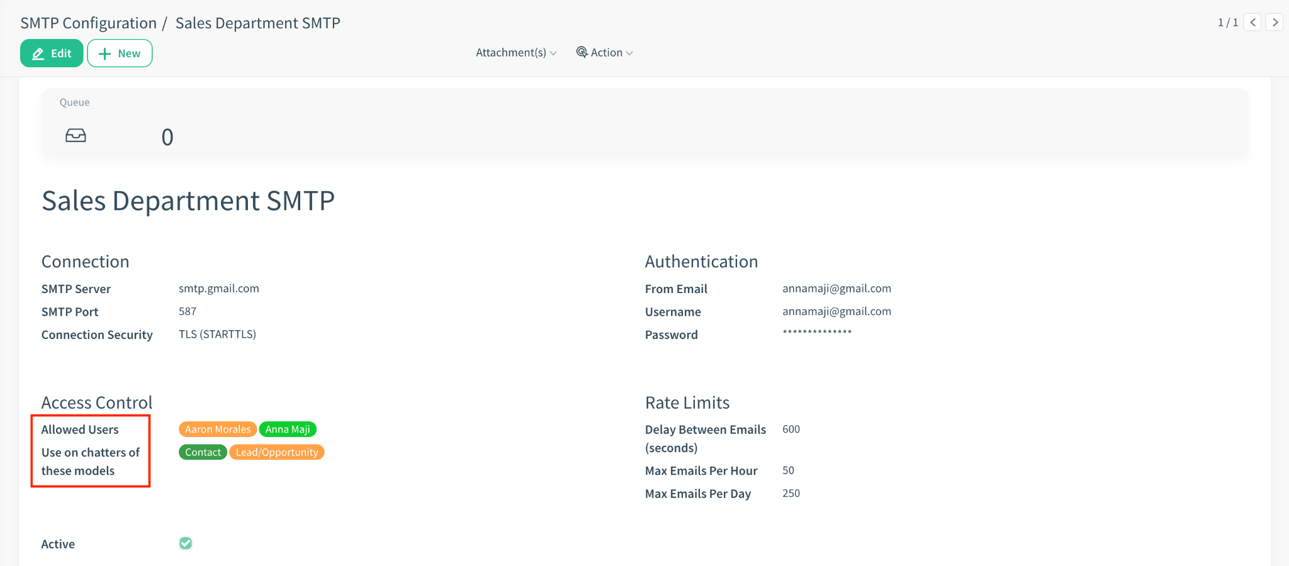Click the 1/1 record counter
Screen dimensions: 1289x566
[x=1228, y=21]
